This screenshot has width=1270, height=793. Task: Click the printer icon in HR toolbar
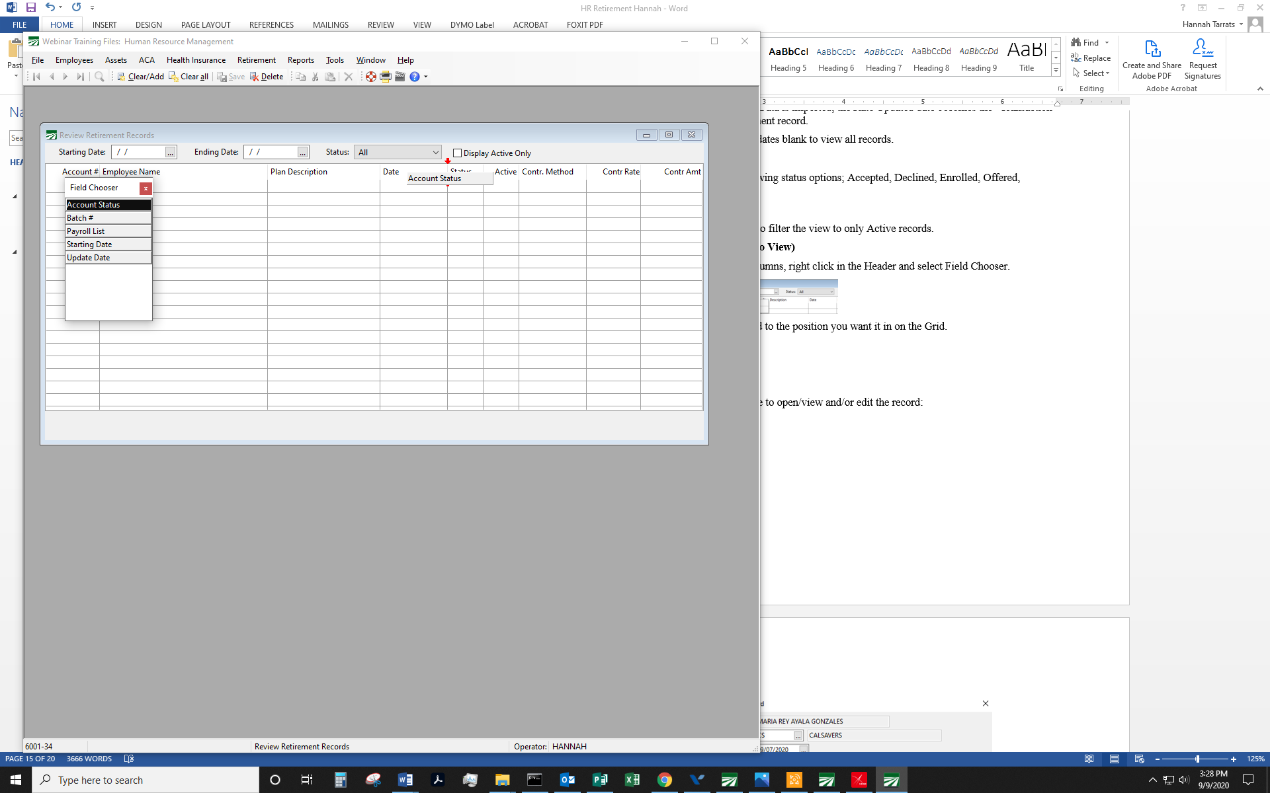tap(386, 77)
